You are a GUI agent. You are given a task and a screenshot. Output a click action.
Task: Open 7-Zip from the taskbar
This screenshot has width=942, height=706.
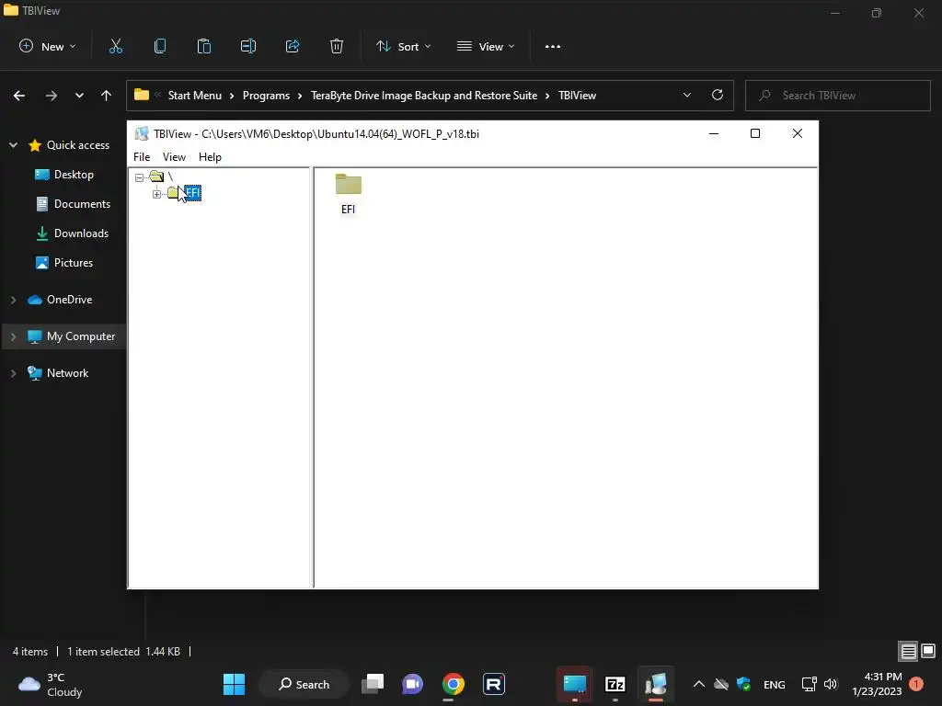pyautogui.click(x=615, y=684)
